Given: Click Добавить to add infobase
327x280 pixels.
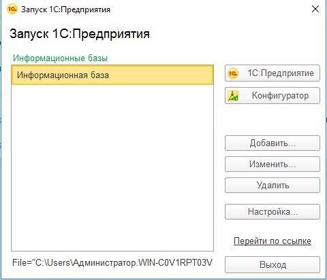Looking at the screenshot, I should pyautogui.click(x=272, y=143).
